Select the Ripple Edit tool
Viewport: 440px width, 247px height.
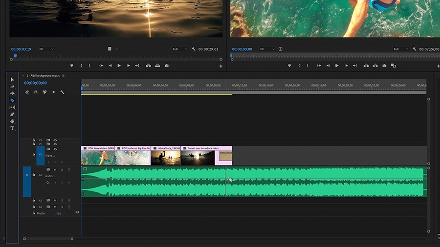[12, 93]
